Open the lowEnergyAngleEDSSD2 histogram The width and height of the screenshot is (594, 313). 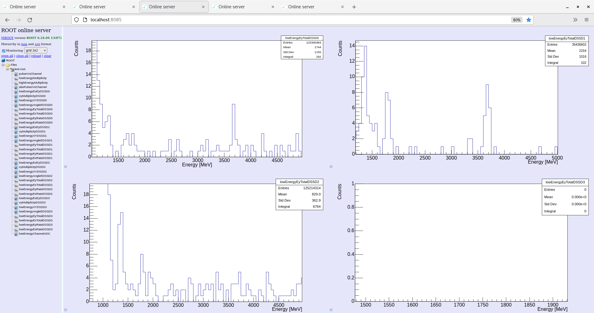pyautogui.click(x=36, y=176)
